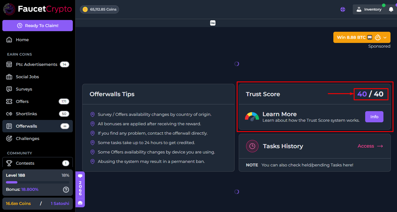Go to Social Jobs section
This screenshot has height=212, width=397.
click(x=37, y=77)
